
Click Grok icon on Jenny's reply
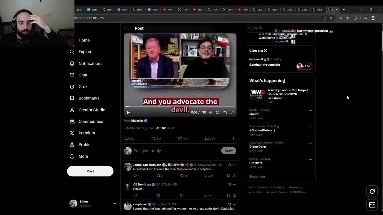point(229,165)
